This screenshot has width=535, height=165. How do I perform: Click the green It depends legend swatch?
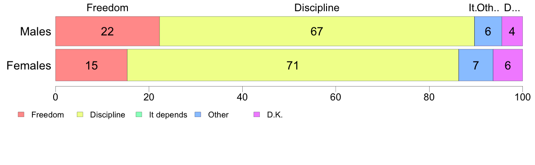(139, 115)
